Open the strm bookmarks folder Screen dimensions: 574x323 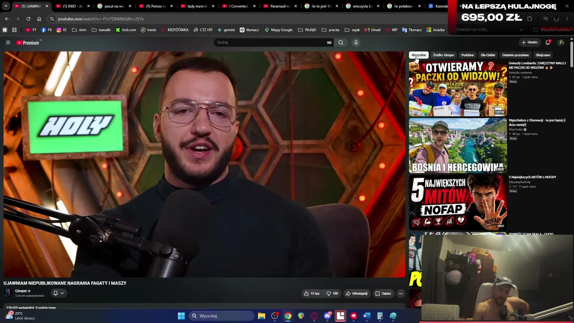79,30
